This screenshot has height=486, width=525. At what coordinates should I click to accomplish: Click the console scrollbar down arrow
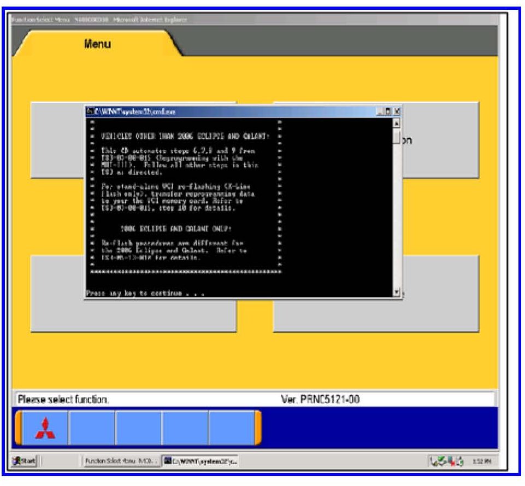(x=397, y=292)
